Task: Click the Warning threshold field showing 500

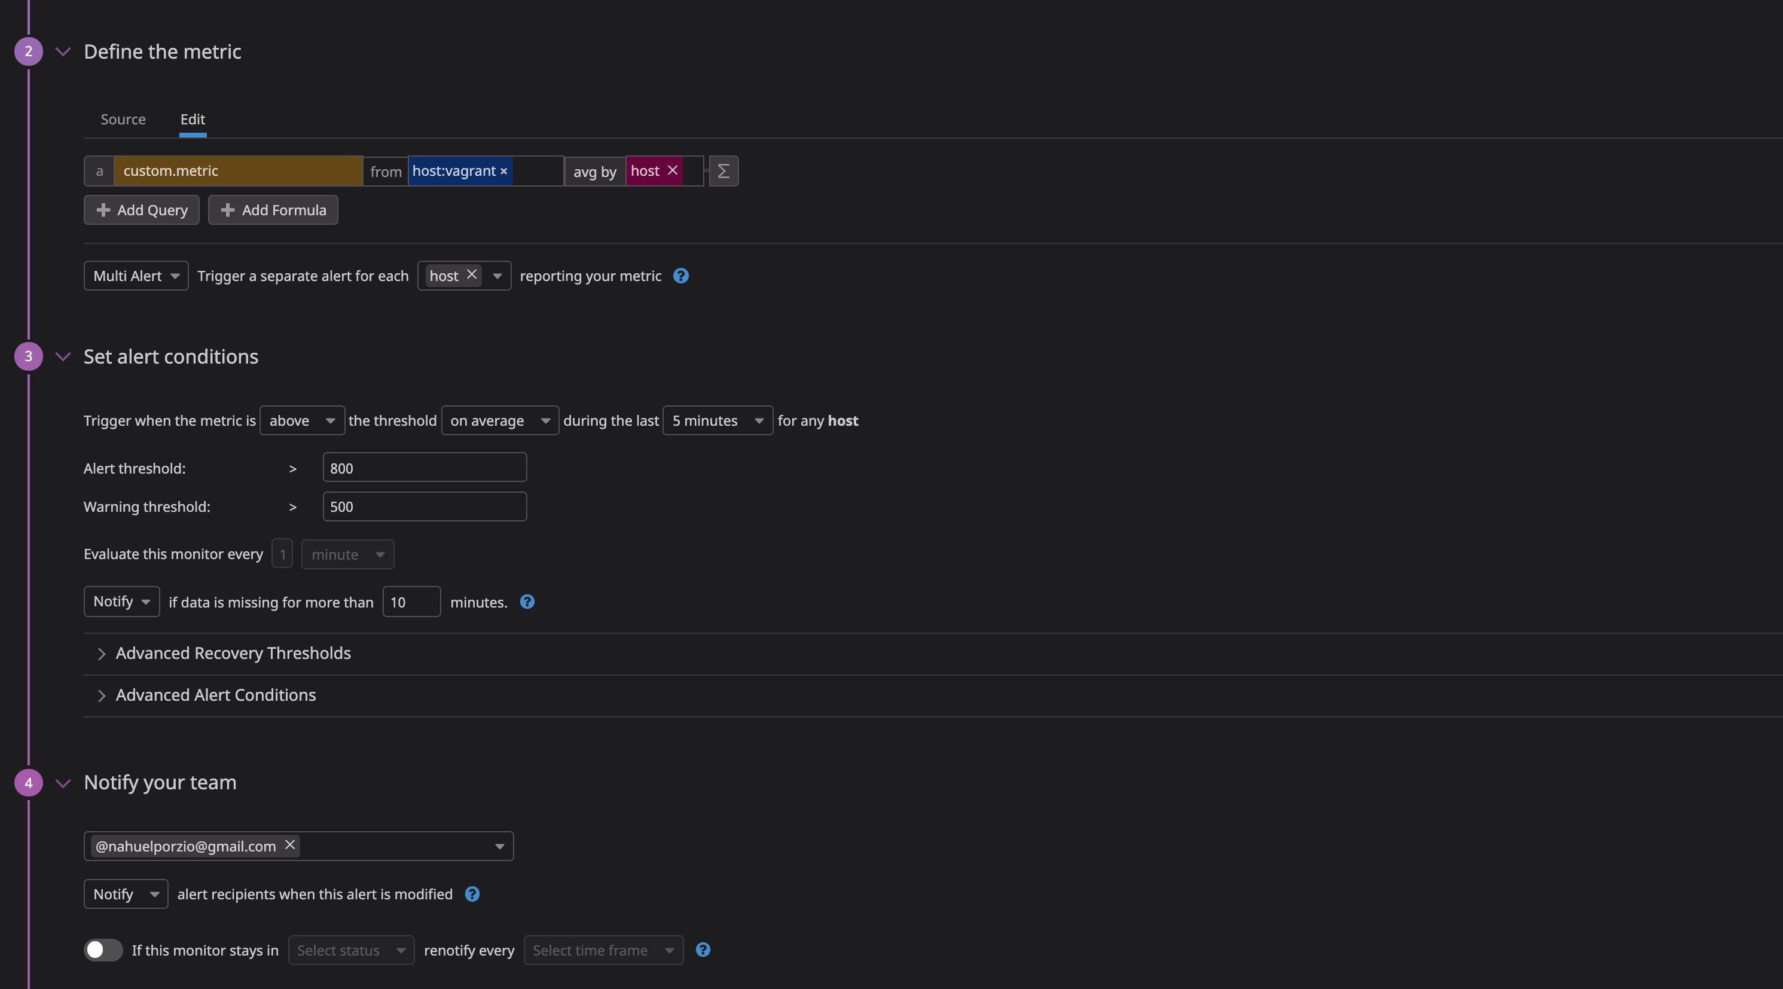Action: (x=425, y=506)
